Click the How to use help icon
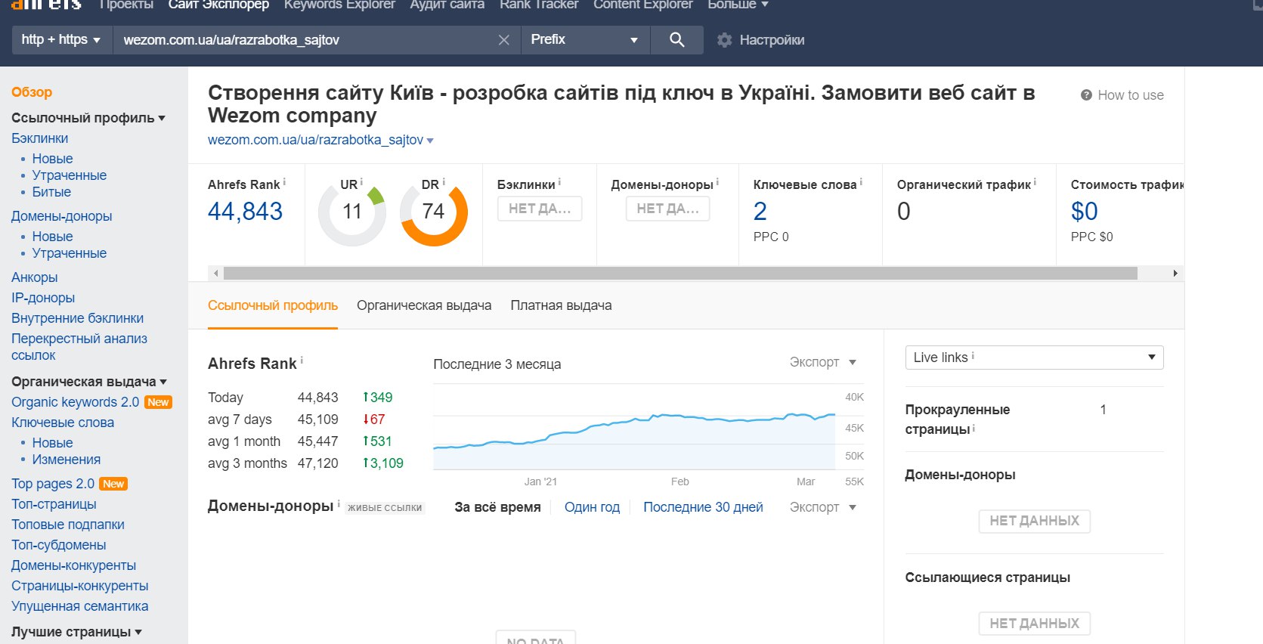The image size is (1263, 644). [x=1086, y=95]
